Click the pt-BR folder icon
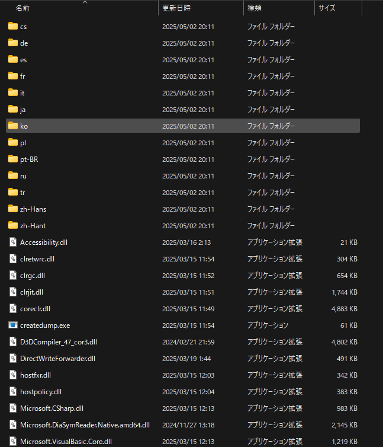This screenshot has width=383, height=447. 13,159
